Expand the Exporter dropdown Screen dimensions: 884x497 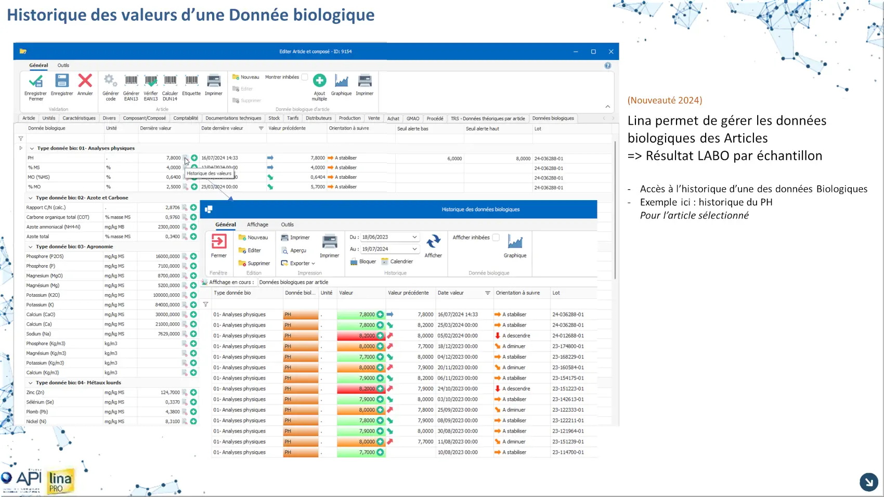pos(313,264)
